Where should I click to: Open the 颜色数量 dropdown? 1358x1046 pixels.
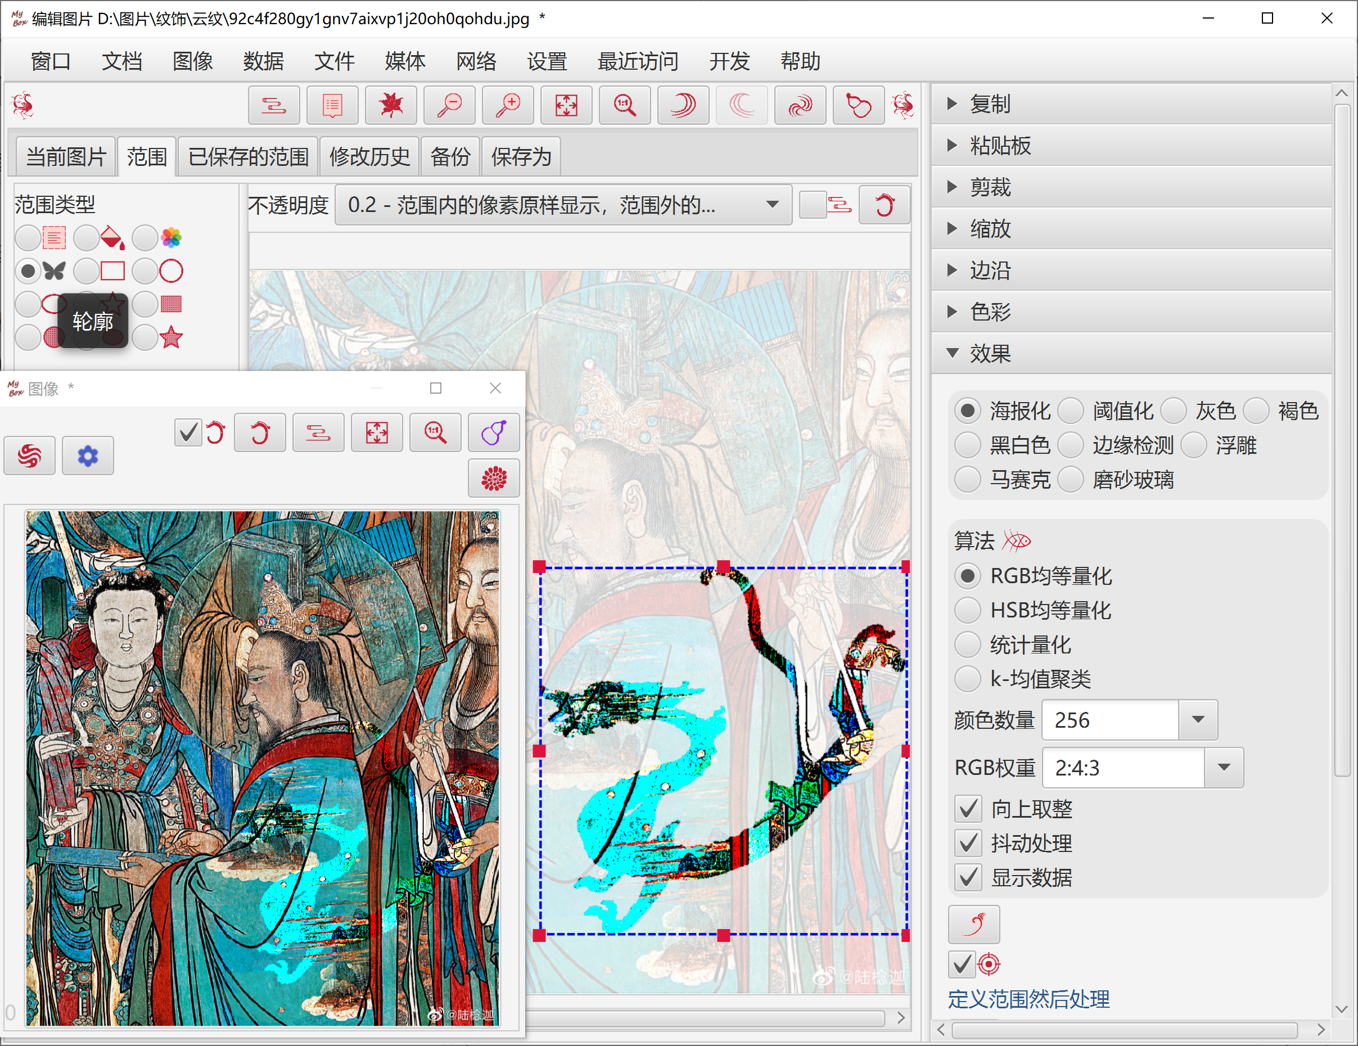(1198, 719)
